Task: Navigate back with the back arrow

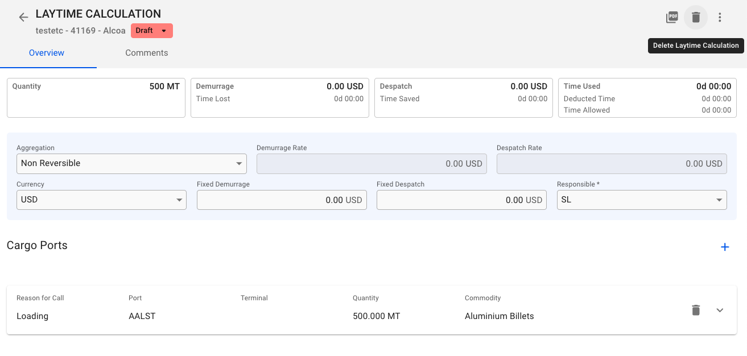Action: point(23,17)
